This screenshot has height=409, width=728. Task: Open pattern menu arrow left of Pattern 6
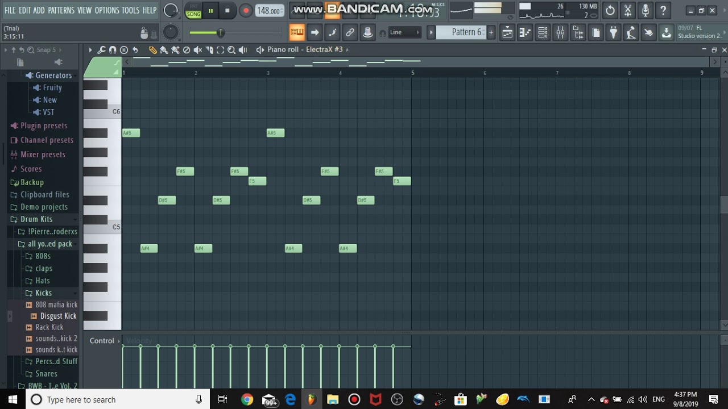tap(431, 32)
